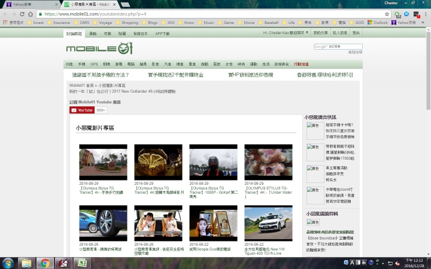
Task: Open Windows Start button
Action: pyautogui.click(x=8, y=263)
